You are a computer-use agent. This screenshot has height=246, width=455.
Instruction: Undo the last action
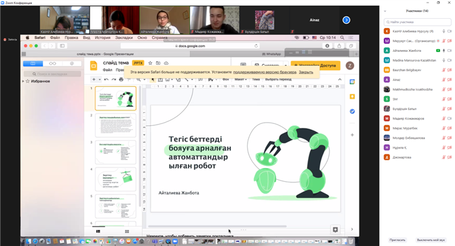click(x=106, y=79)
